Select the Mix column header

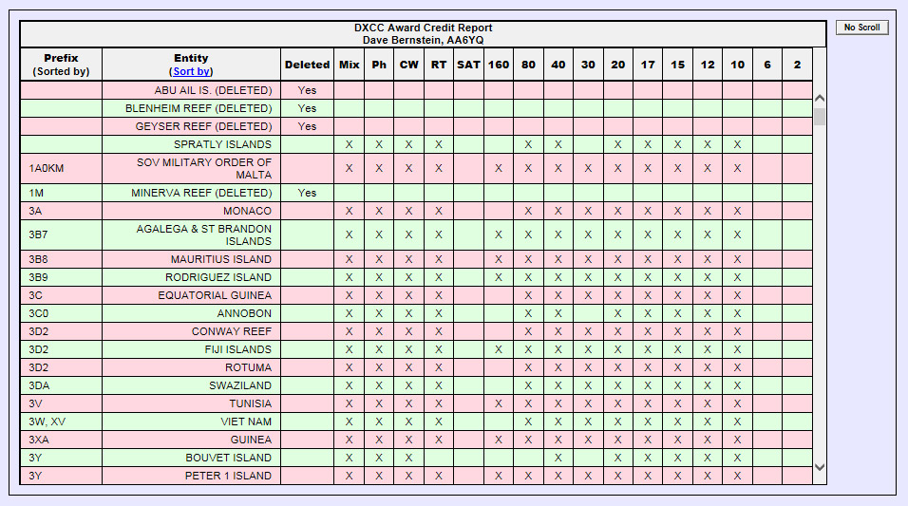tap(350, 65)
